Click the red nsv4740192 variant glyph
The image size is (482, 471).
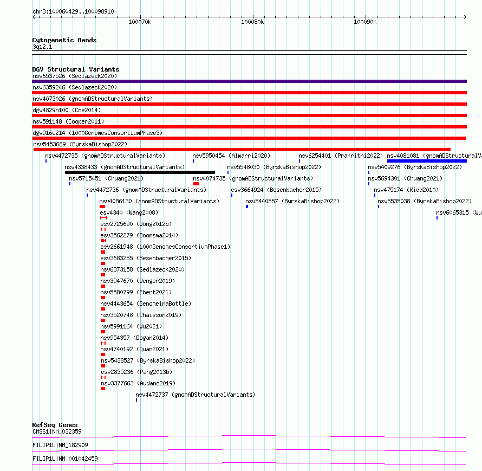(x=103, y=354)
